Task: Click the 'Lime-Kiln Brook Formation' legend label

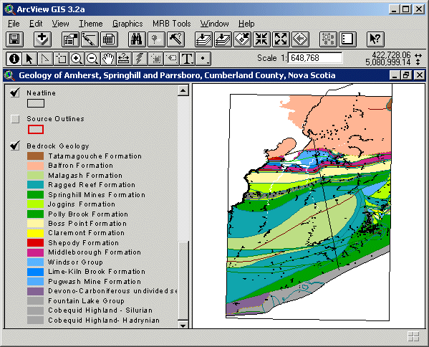Action: 97,272
